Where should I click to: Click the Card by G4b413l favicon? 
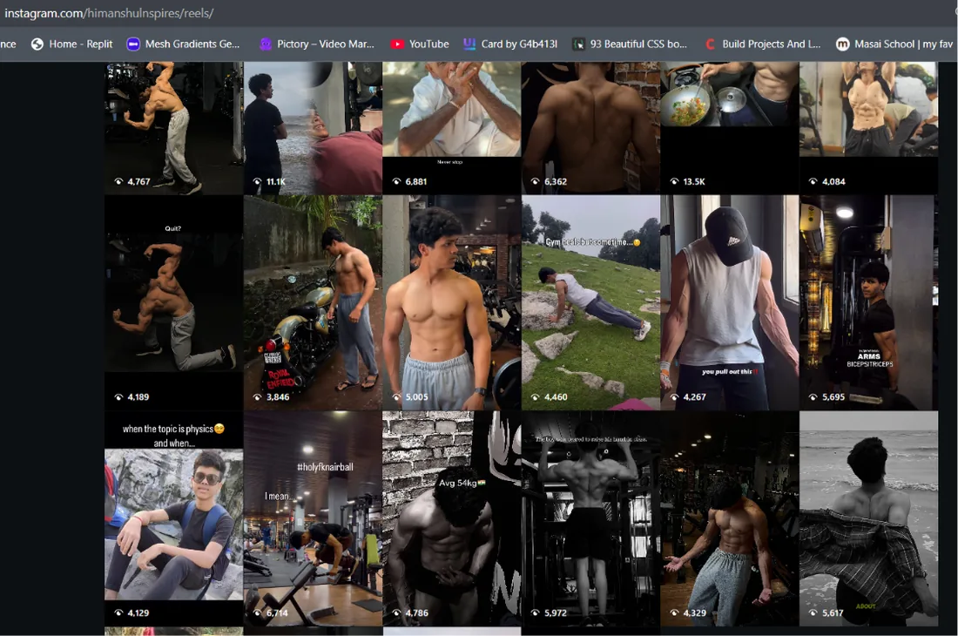[x=469, y=44]
